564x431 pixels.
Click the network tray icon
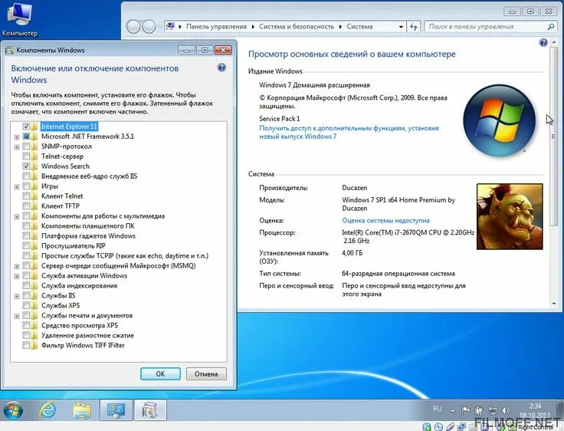492,410
